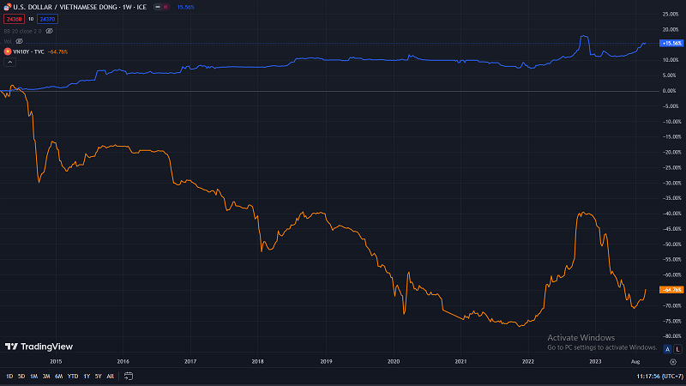The height and width of the screenshot is (386, 686).
Task: Click the chart settings gear icon
Action: pyautogui.click(x=672, y=363)
